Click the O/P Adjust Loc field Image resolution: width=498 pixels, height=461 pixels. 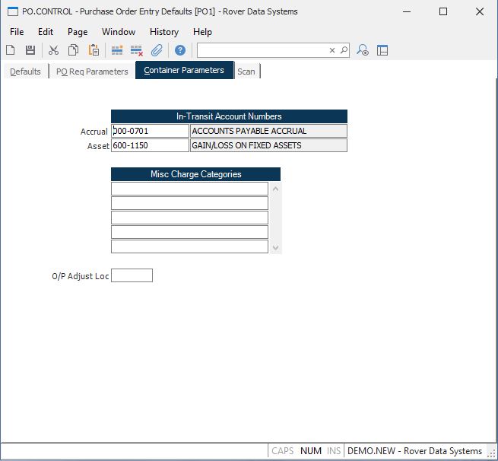point(132,275)
